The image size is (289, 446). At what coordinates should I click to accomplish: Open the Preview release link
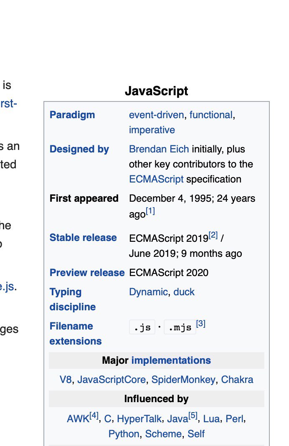pos(87,273)
